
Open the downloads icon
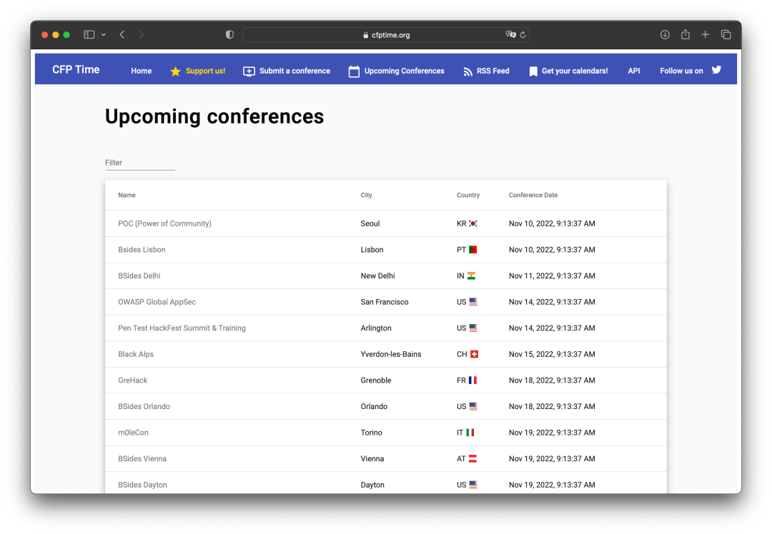(x=665, y=34)
